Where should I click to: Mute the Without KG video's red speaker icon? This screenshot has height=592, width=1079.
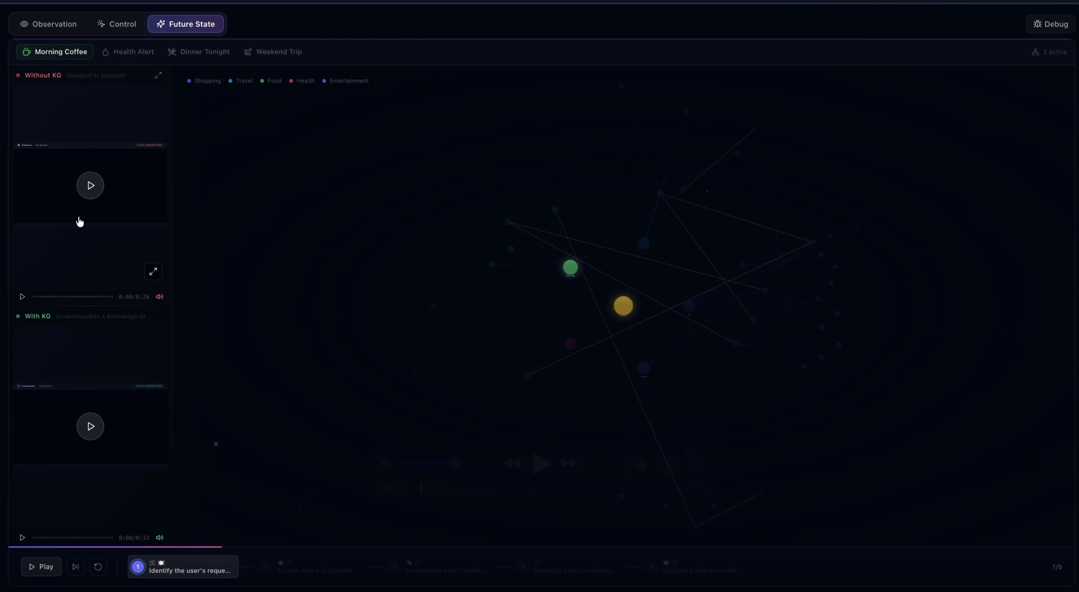point(160,297)
